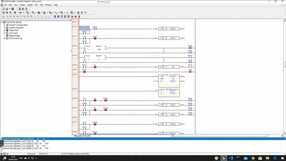Open Visual Studio Code from the taskbar
The height and width of the screenshot is (161, 286).
tap(231, 158)
